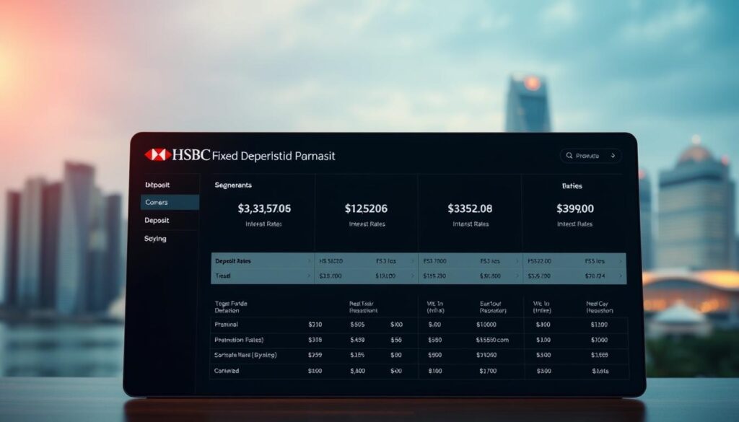Switch to the Saying sidebar section

(x=157, y=238)
